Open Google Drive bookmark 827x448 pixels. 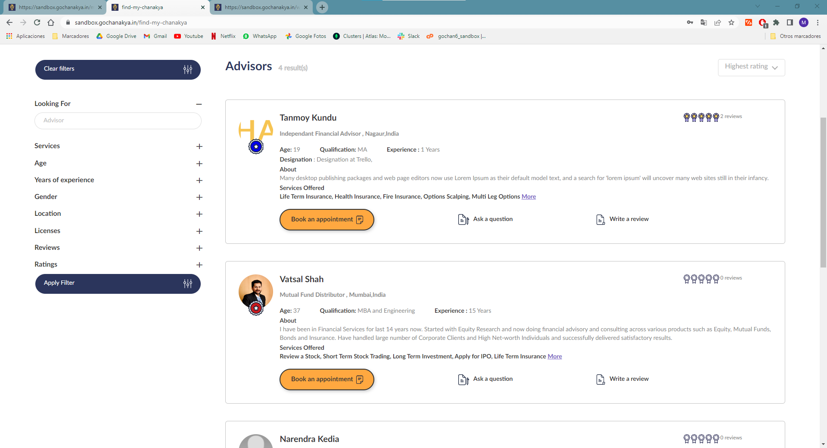(x=116, y=36)
